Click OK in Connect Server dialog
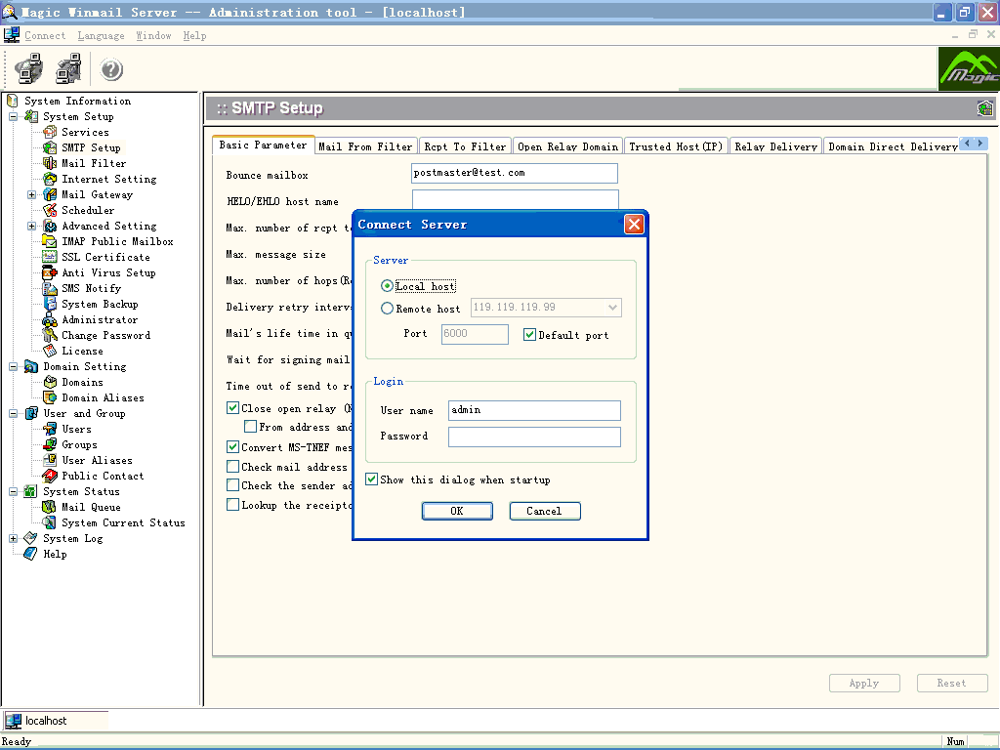Image resolution: width=1000 pixels, height=750 pixels. tap(457, 511)
